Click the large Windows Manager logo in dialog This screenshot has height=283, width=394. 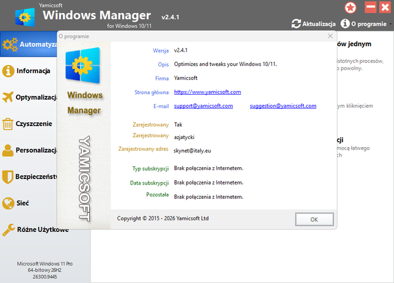[x=82, y=65]
